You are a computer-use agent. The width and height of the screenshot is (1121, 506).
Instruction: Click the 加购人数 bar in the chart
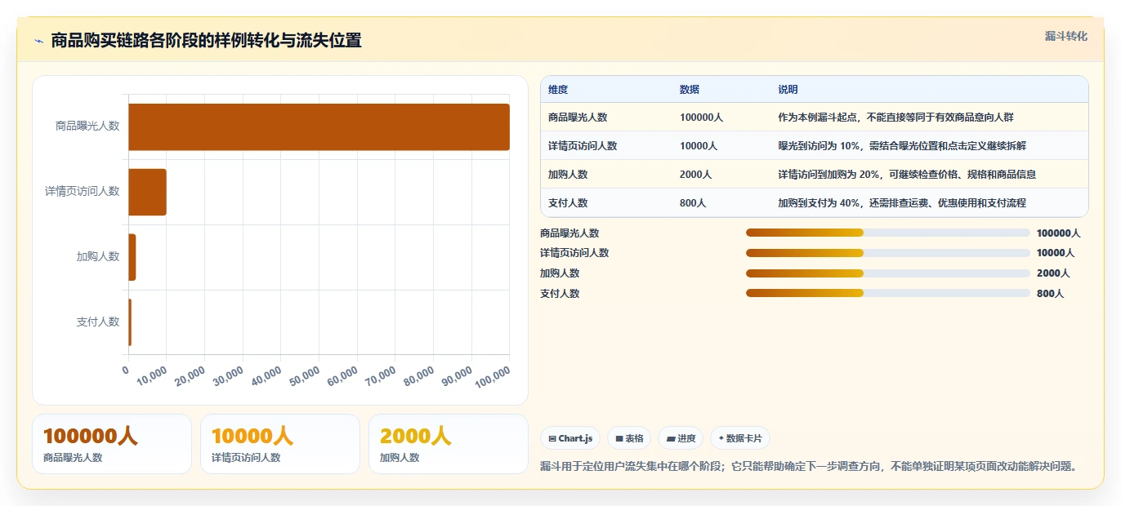coord(132,257)
